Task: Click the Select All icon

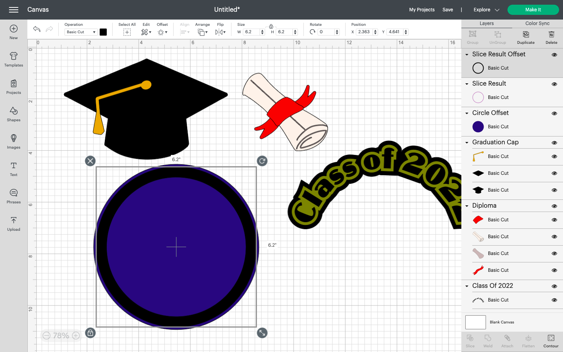Action: [x=127, y=32]
